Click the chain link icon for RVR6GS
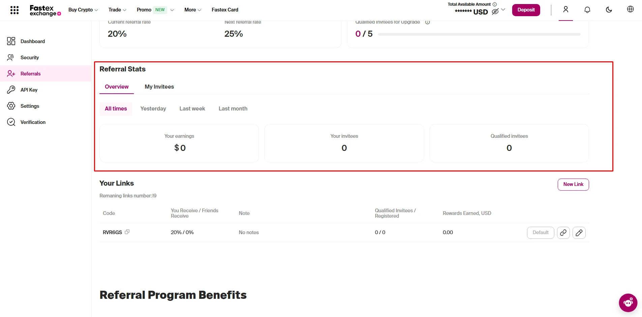 [563, 233]
